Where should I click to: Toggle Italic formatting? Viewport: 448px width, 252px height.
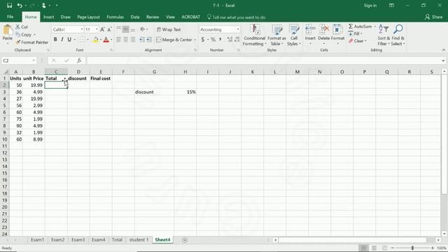(62, 39)
